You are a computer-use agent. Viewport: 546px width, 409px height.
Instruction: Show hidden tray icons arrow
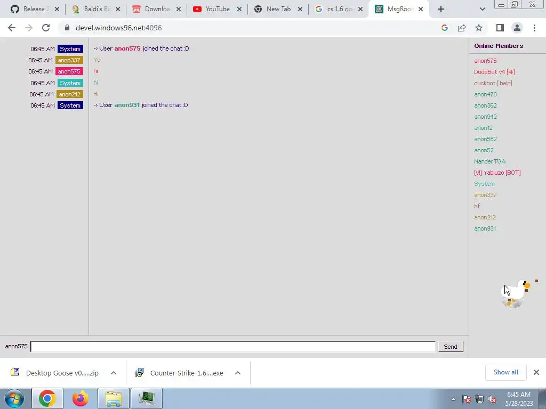click(x=453, y=399)
